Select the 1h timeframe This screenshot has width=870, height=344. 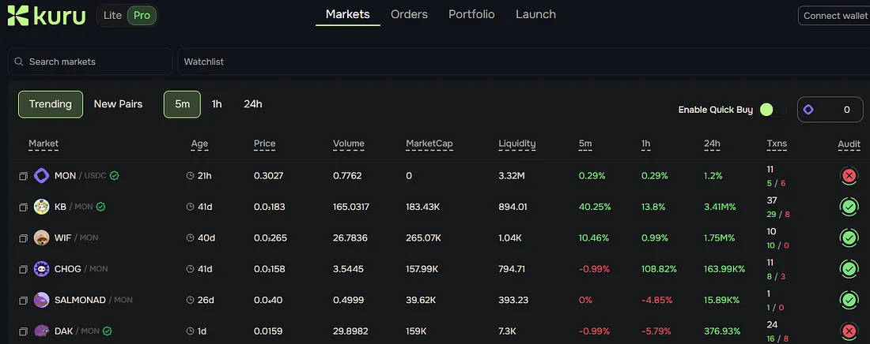[217, 104]
